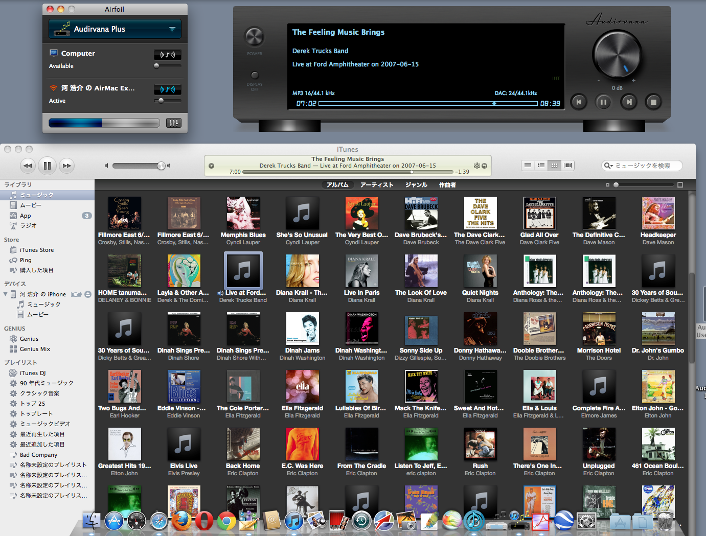The width and height of the screenshot is (706, 536).
Task: Toggle Airfoil transmit for Computer speaker
Action: click(168, 55)
